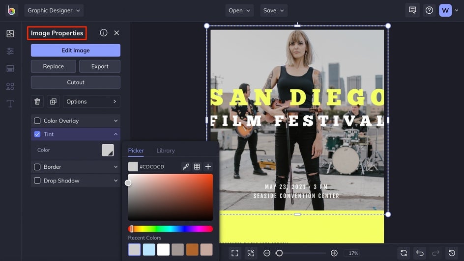Open the Text tool in sidebar
Screen dimensions: 464x261
(x=10, y=104)
